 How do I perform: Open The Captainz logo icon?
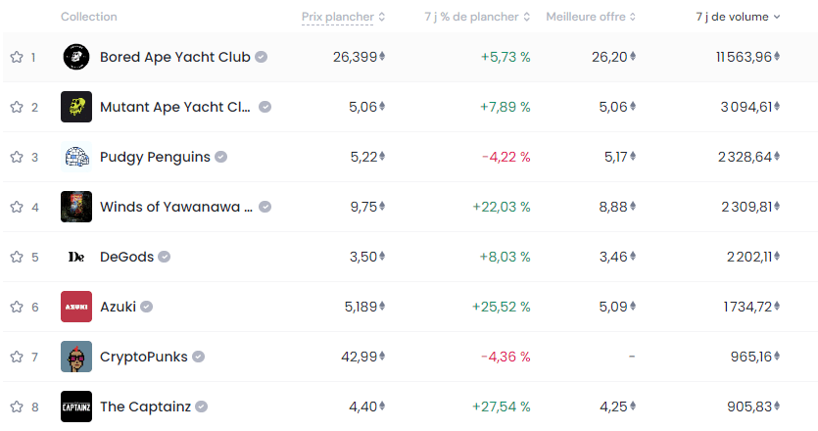tap(76, 407)
